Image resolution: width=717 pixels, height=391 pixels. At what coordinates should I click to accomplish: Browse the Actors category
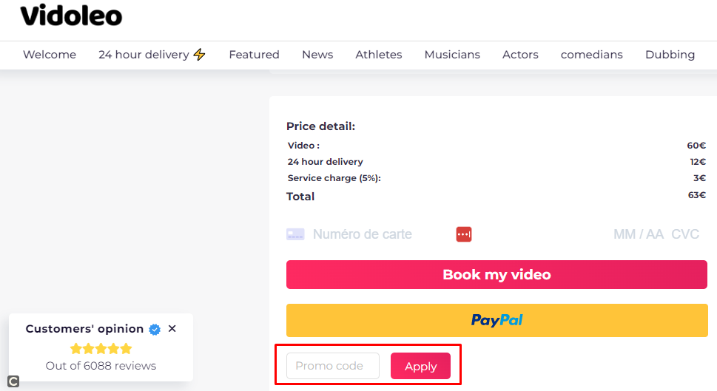[x=520, y=55]
